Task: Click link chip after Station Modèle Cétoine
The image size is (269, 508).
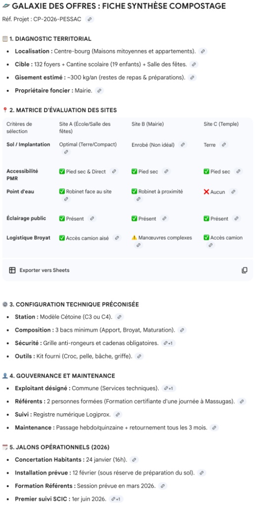Action: coord(120,317)
